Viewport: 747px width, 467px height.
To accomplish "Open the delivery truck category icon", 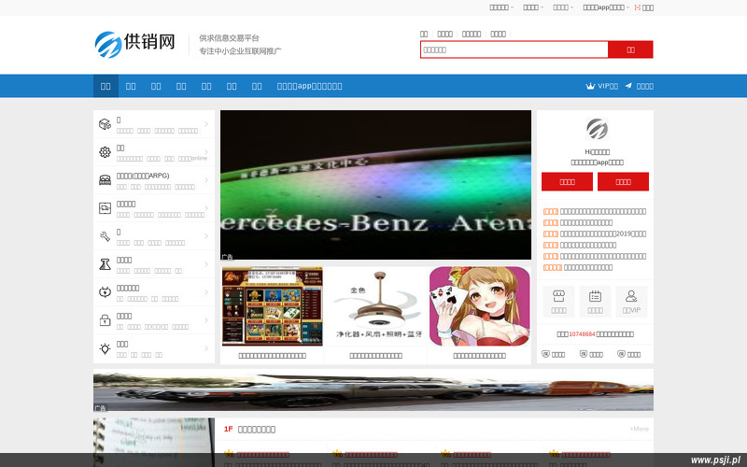I will tap(105, 208).
